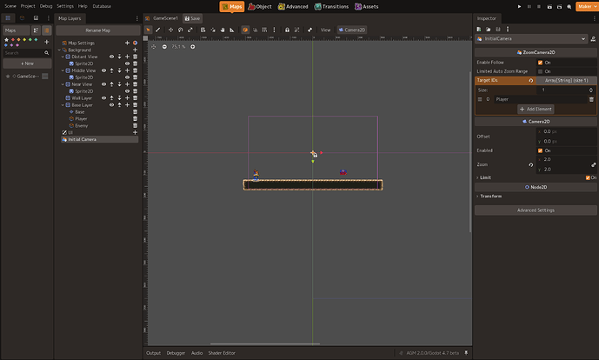599x360 pixels.
Task: Choose the Rotate mode tool
Action: pos(180,30)
